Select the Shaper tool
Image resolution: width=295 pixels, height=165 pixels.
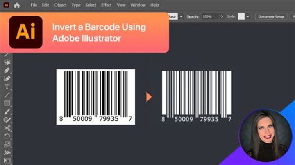7,120
